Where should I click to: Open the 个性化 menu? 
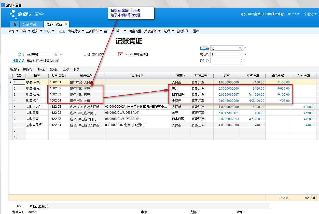pyautogui.click(x=310, y=14)
